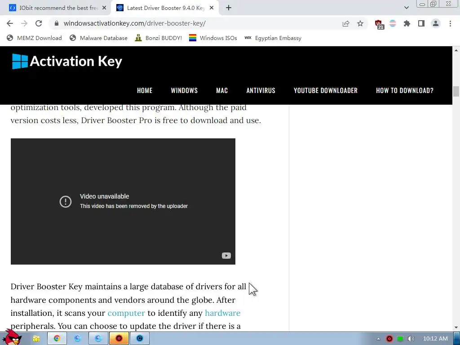Click the YouTube logo in the video player
This screenshot has width=460, height=345.
pos(226,256)
